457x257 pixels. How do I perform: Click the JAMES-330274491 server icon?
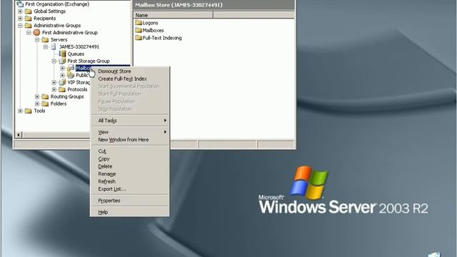(54, 46)
